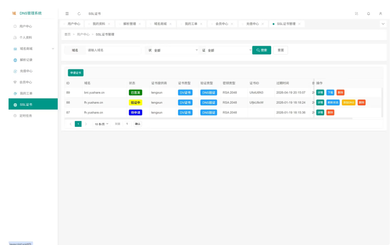Click the 申请证书 button
391x245 pixels.
(x=76, y=73)
